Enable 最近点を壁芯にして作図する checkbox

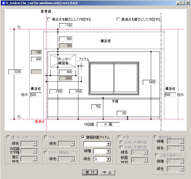(x=49, y=19)
